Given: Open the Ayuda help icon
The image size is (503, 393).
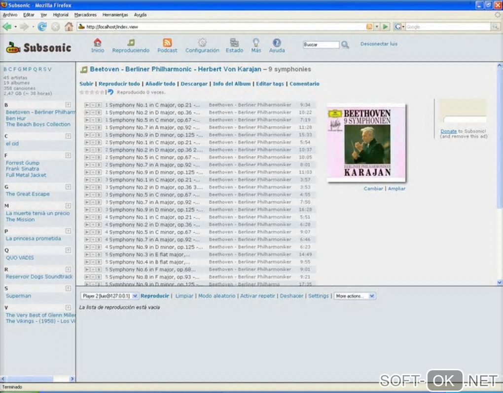Looking at the screenshot, I should tap(277, 42).
